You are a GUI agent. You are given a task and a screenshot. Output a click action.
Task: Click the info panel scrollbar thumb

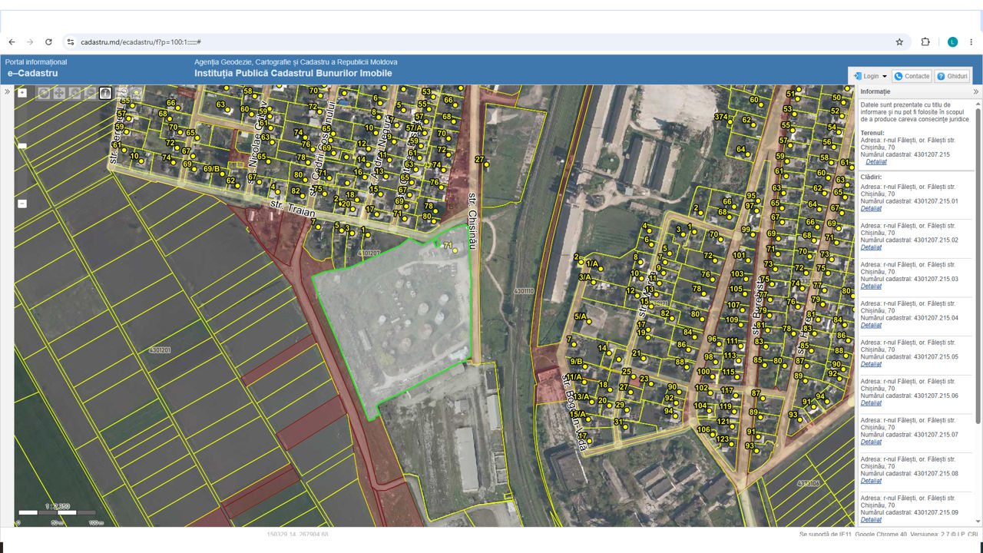[x=978, y=265]
